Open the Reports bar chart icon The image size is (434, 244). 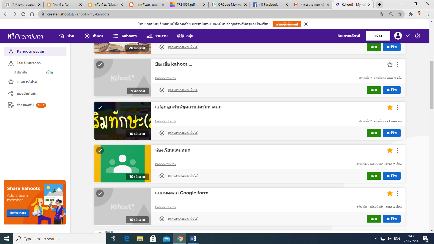click(x=149, y=36)
